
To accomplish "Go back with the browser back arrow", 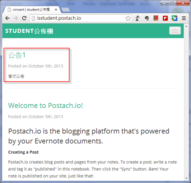I will pyautogui.click(x=7, y=18).
